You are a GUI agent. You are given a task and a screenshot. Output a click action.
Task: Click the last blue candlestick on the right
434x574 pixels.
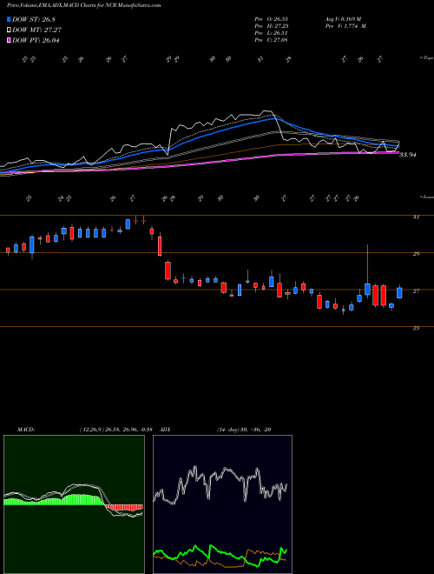tap(399, 293)
